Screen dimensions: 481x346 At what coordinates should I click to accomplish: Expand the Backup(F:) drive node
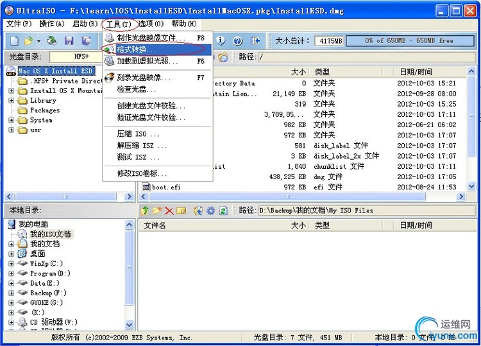click(x=11, y=293)
